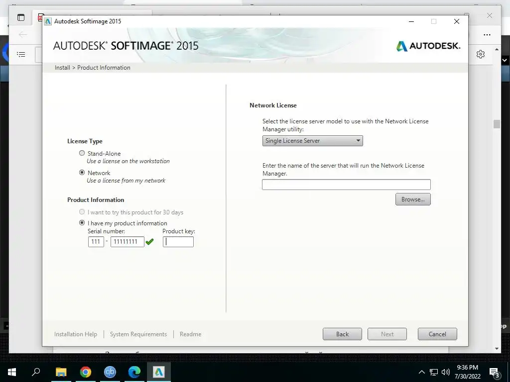Close the background browser window

click(490, 15)
